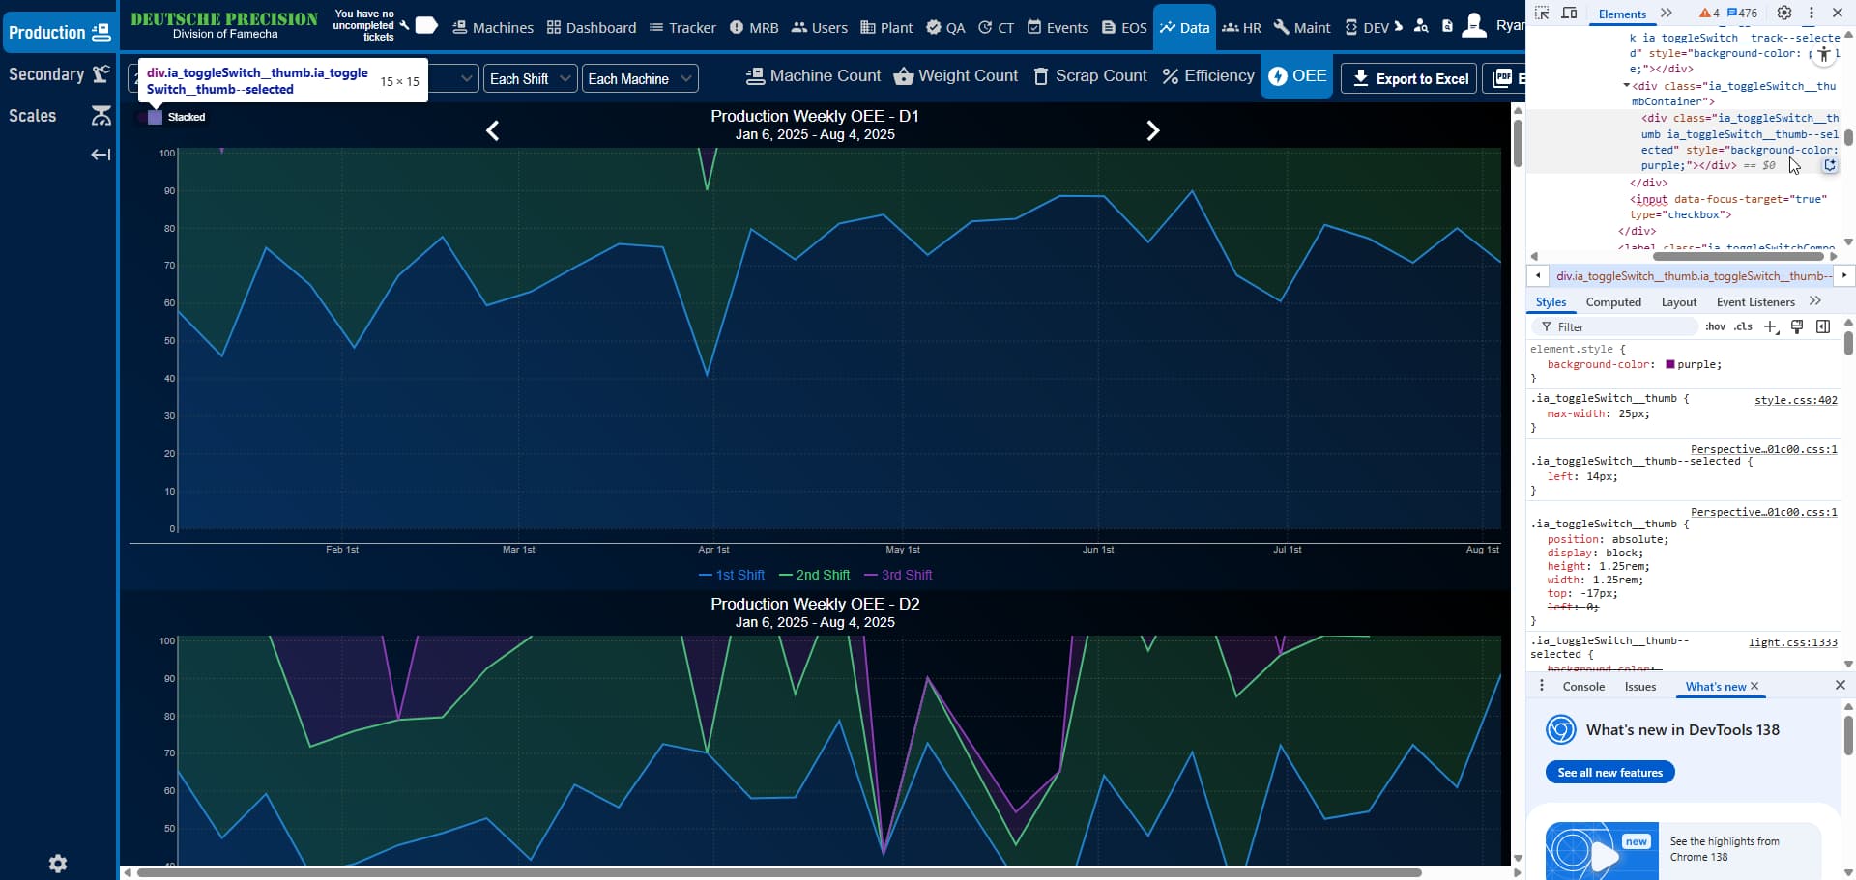This screenshot has height=880, width=1856.
Task: Open the Dashboard page
Action: (x=592, y=28)
